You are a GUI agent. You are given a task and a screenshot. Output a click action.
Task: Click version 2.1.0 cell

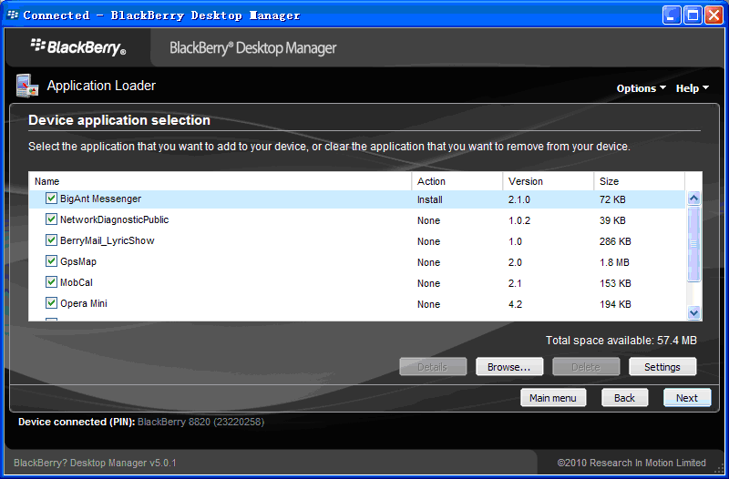click(519, 199)
